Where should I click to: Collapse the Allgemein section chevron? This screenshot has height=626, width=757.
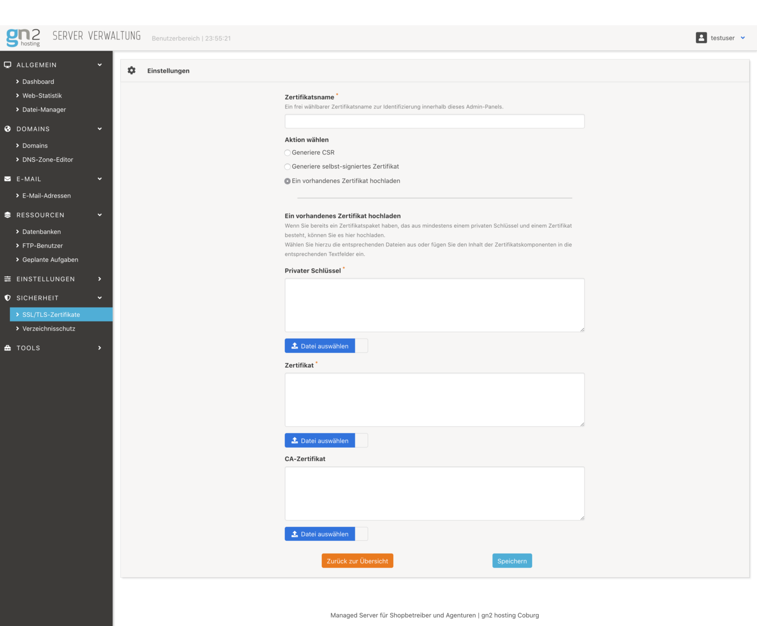point(100,65)
